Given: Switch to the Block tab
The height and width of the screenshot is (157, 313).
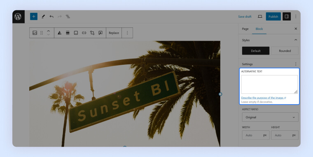Looking at the screenshot, I should [x=259, y=29].
